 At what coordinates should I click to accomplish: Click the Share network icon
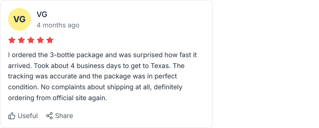[x=49, y=116]
